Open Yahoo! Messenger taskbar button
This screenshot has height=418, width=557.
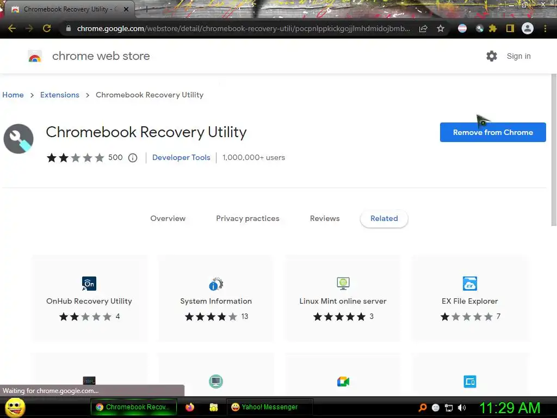click(x=270, y=407)
